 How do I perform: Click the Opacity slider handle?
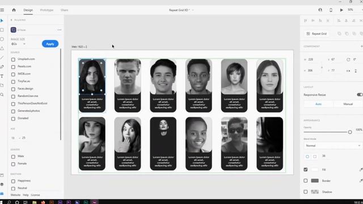coord(350,132)
